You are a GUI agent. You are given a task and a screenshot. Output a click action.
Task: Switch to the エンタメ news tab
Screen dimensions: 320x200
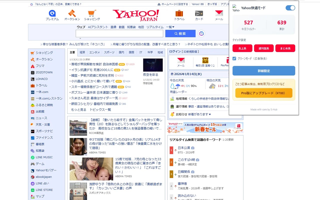[94, 52]
